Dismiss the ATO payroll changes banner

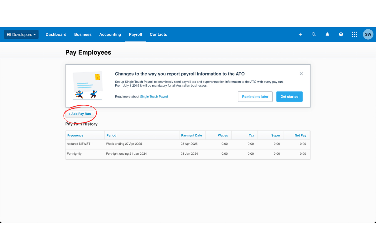pos(301,73)
